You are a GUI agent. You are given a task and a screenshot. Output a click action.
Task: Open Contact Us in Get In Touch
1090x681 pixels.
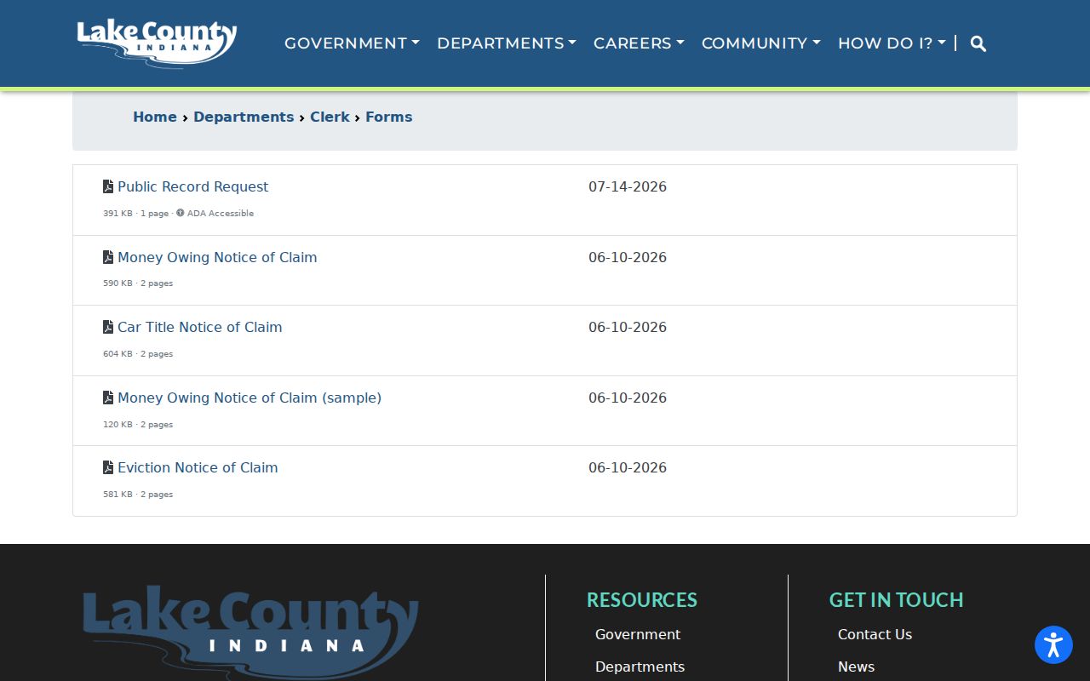pos(875,634)
